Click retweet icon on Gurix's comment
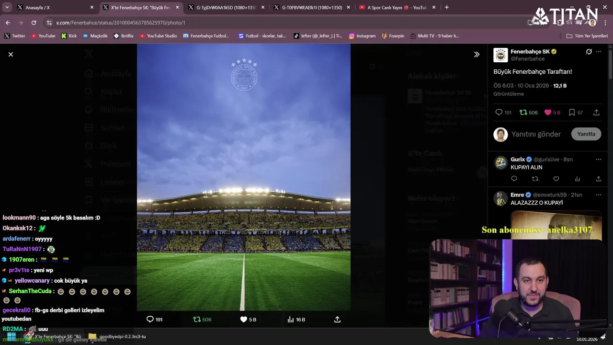The image size is (613, 345). tap(535, 179)
